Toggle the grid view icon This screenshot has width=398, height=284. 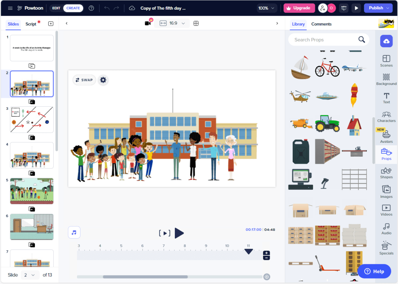(x=196, y=23)
